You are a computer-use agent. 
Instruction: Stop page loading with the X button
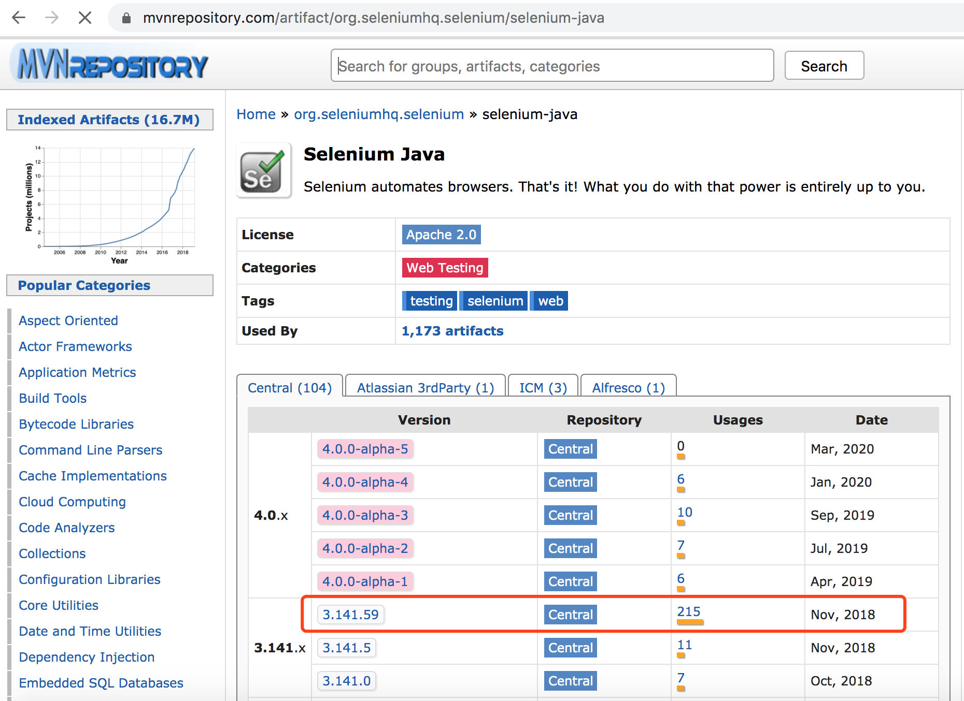point(85,18)
